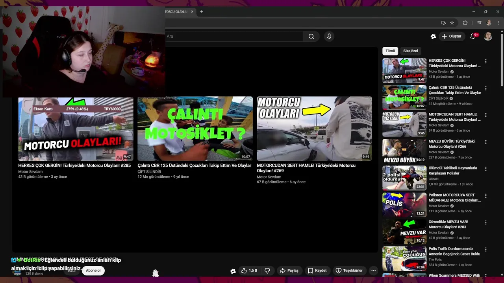Open end-screen title Çalıntı CBR 125 Üstündeki
This screenshot has width=504, height=283.
pyautogui.click(x=195, y=165)
